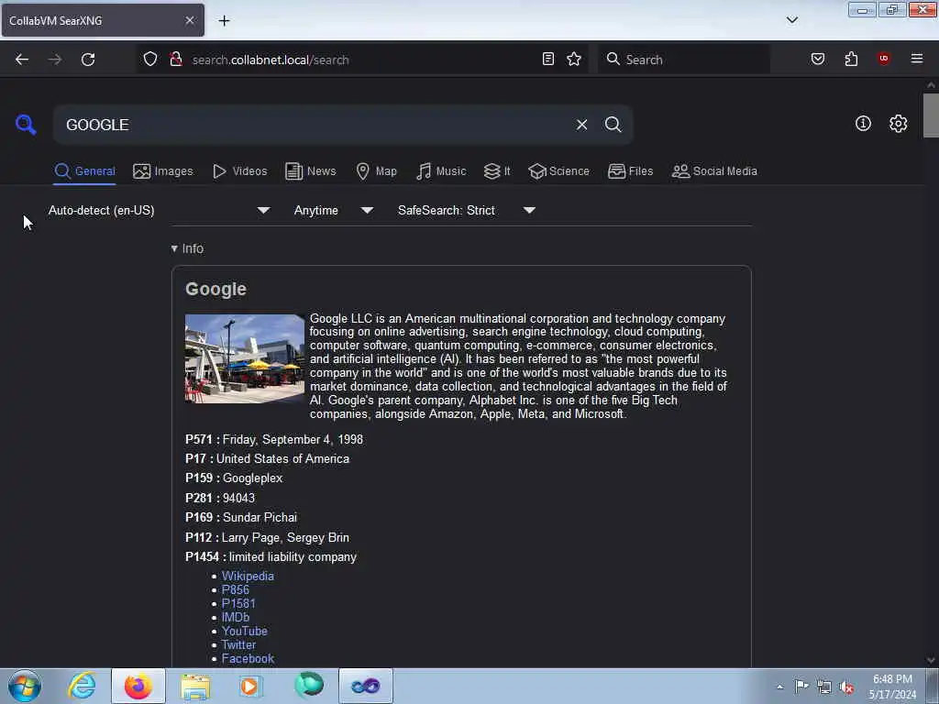Click the green globe taskbar application
Screen dimensions: 939x704
[x=308, y=686]
